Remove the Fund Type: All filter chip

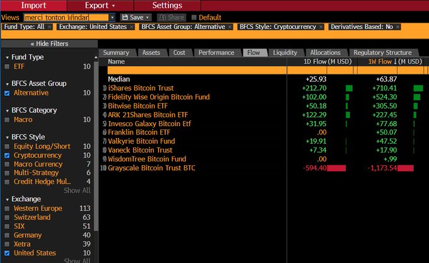(x=49, y=26)
